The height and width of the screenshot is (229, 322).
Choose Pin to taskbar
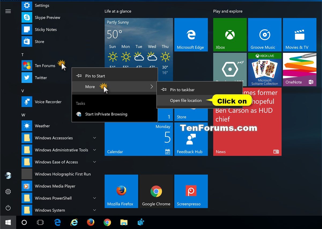pos(199,90)
